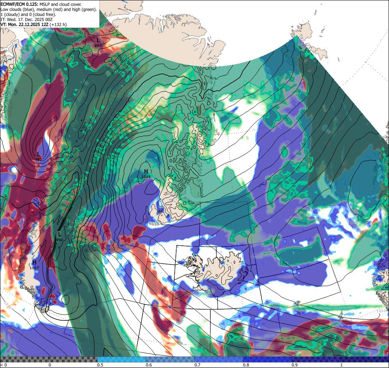Click the '0.7' colorbar label
This screenshot has height=368, width=389.
tap(198, 365)
